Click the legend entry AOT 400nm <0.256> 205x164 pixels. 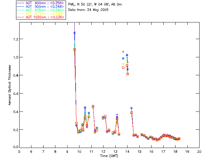coord(40,3)
